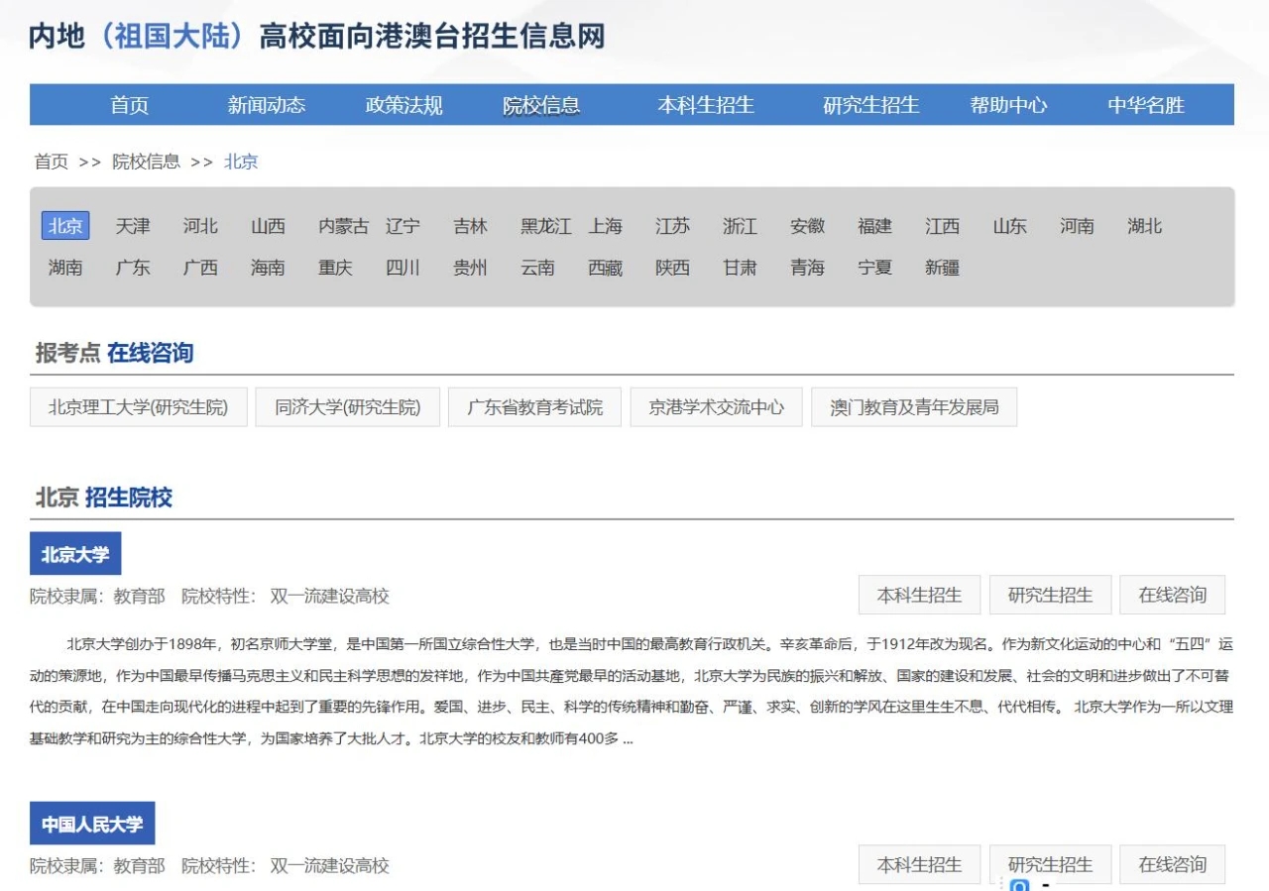
Task: Pick 河南 from the province list
Action: click(x=1077, y=226)
